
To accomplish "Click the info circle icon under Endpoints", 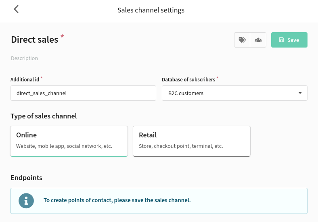I will pyautogui.click(x=26, y=201).
